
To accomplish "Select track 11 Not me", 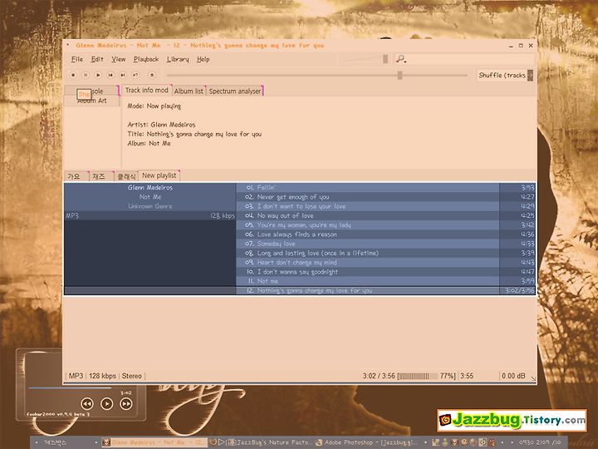I will click(385, 281).
